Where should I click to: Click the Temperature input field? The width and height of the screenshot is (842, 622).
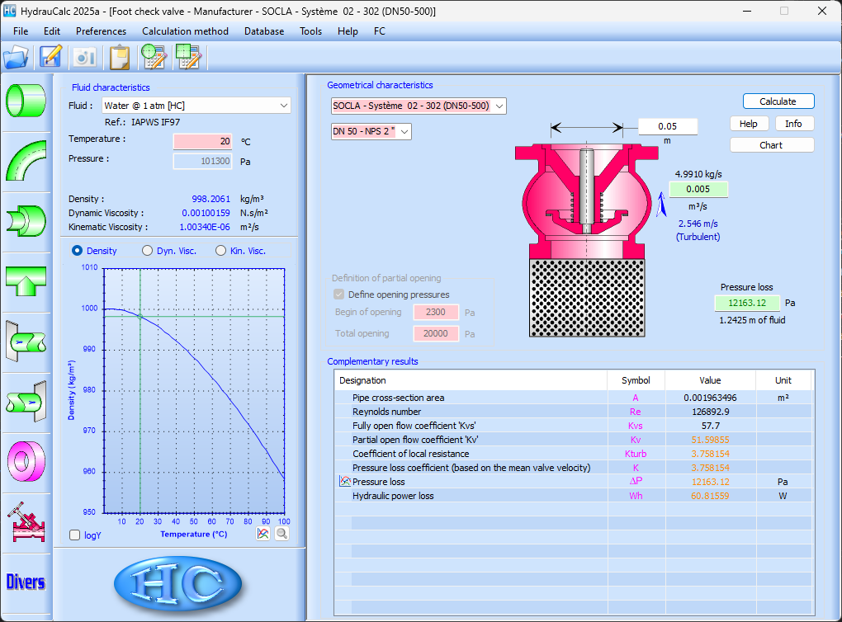[x=202, y=141]
